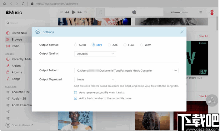
Task: Click the lower See All link
Action: point(203,96)
